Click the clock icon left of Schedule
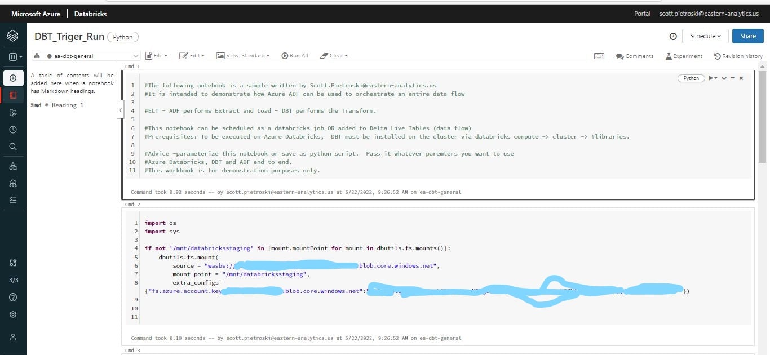Screen dimensions: 770x355 tap(673, 36)
